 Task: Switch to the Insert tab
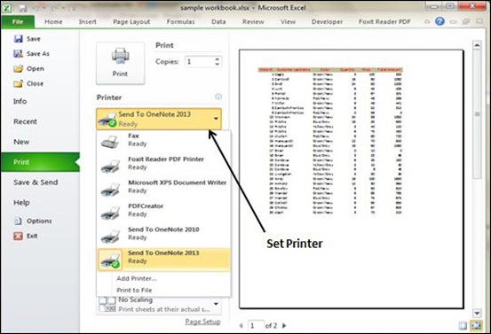pos(88,21)
